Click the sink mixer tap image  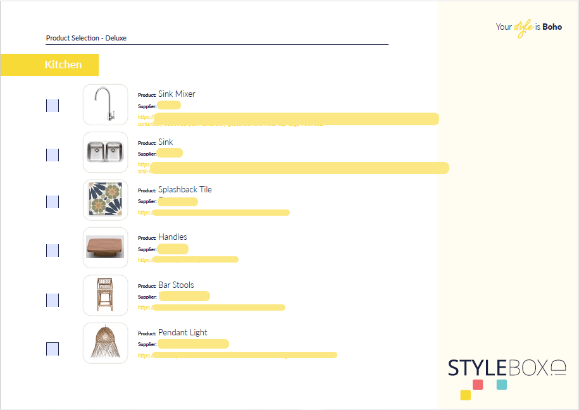click(105, 105)
